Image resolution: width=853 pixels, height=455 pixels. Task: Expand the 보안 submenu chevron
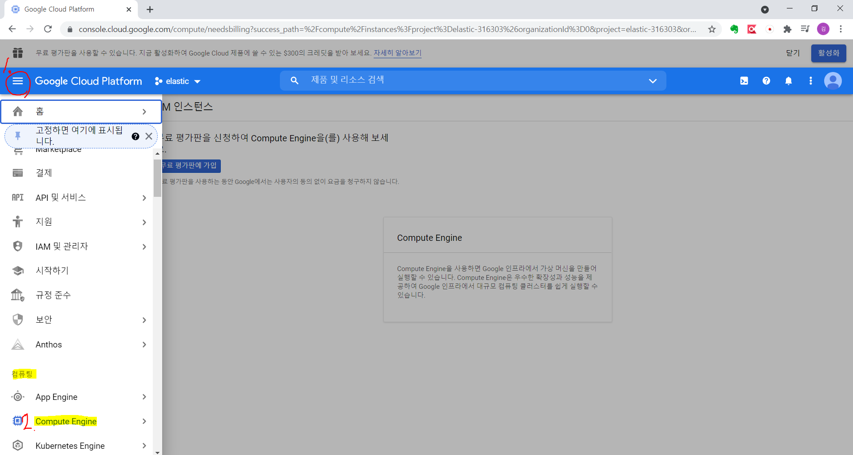pos(144,320)
